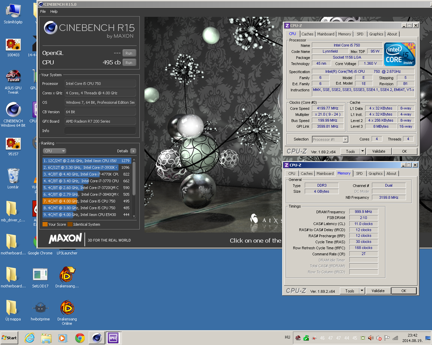Open Action Center flag icon in tray
Image resolution: width=432 pixels, height=345 pixels.
pos(387,338)
